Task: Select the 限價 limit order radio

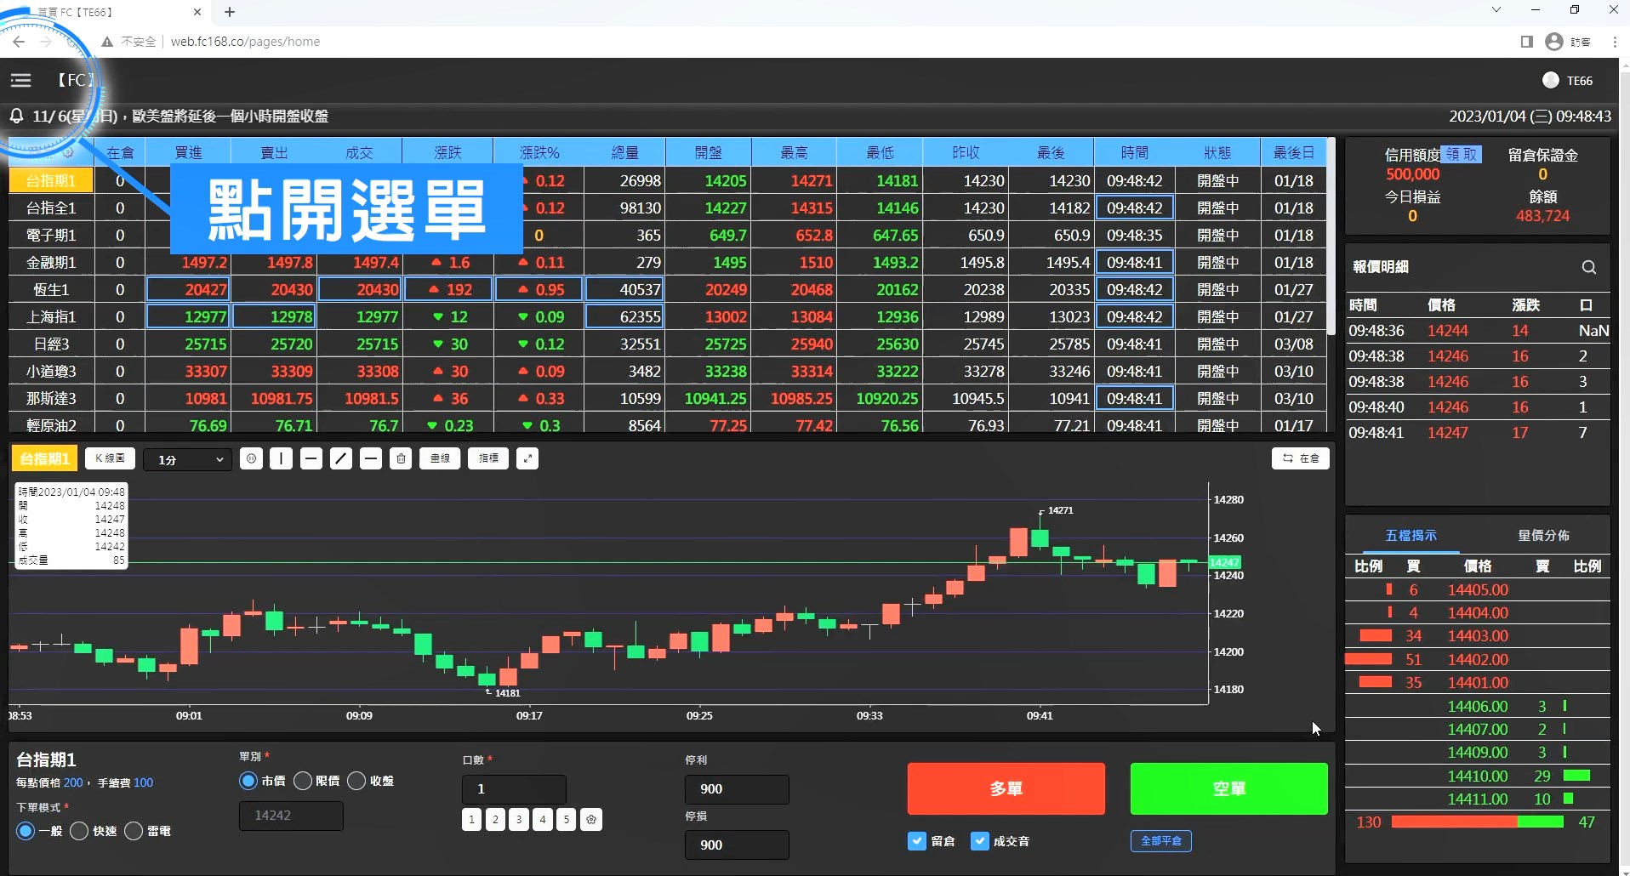Action: point(303,781)
